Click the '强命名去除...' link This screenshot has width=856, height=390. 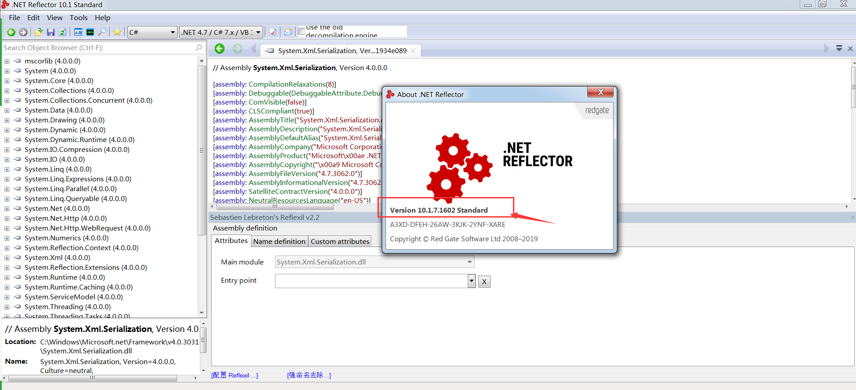(309, 375)
